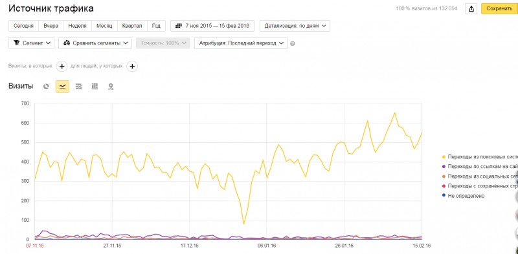Open 'Сравнить сегменты' menu button
The height and width of the screenshot is (254, 518).
click(x=95, y=43)
